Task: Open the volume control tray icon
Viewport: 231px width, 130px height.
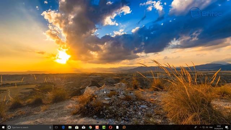Action: coord(207,127)
